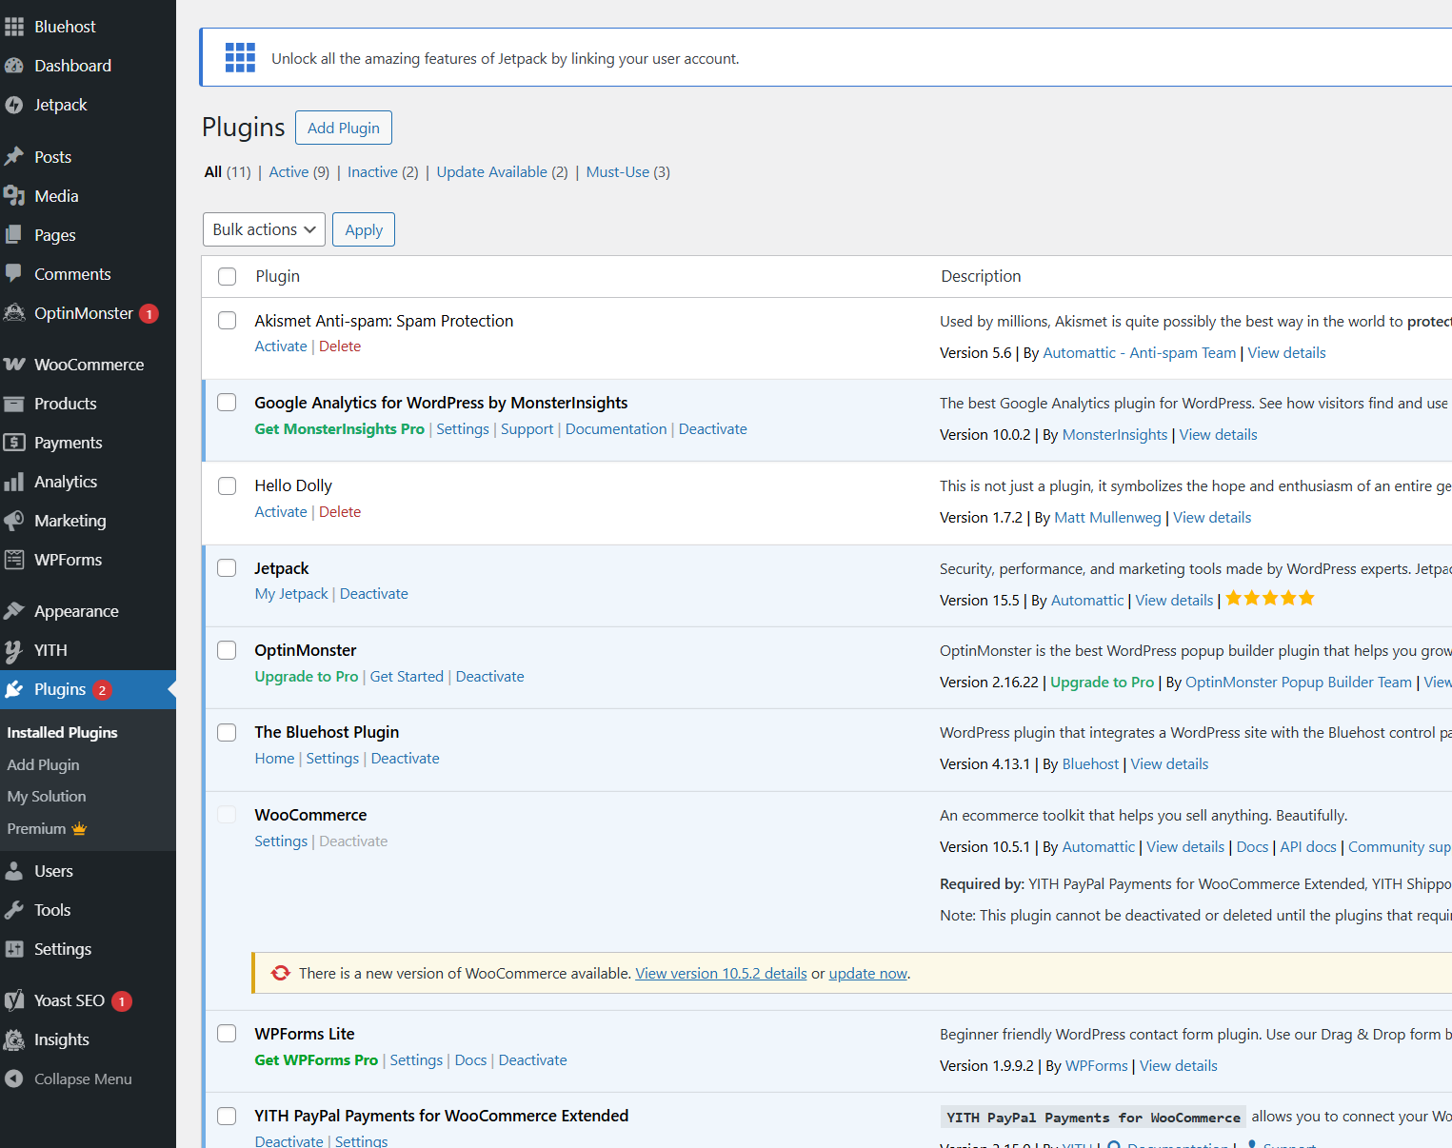Click the WooCommerce update refresh icon
Viewport: 1452px width, 1148px height.
tap(281, 973)
